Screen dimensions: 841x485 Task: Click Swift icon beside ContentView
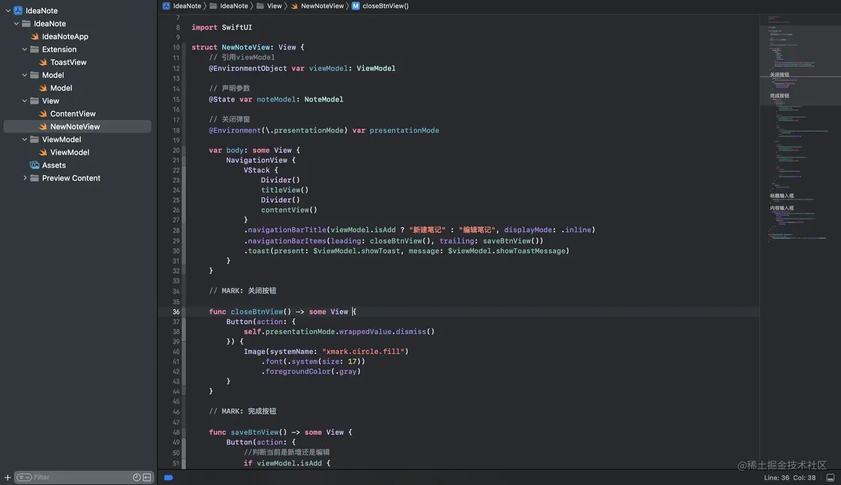(43, 114)
